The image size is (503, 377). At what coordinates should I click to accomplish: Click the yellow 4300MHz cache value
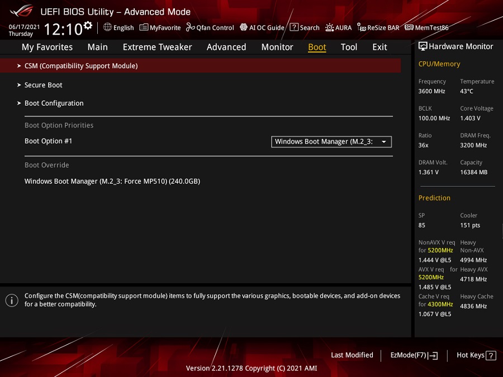click(440, 304)
